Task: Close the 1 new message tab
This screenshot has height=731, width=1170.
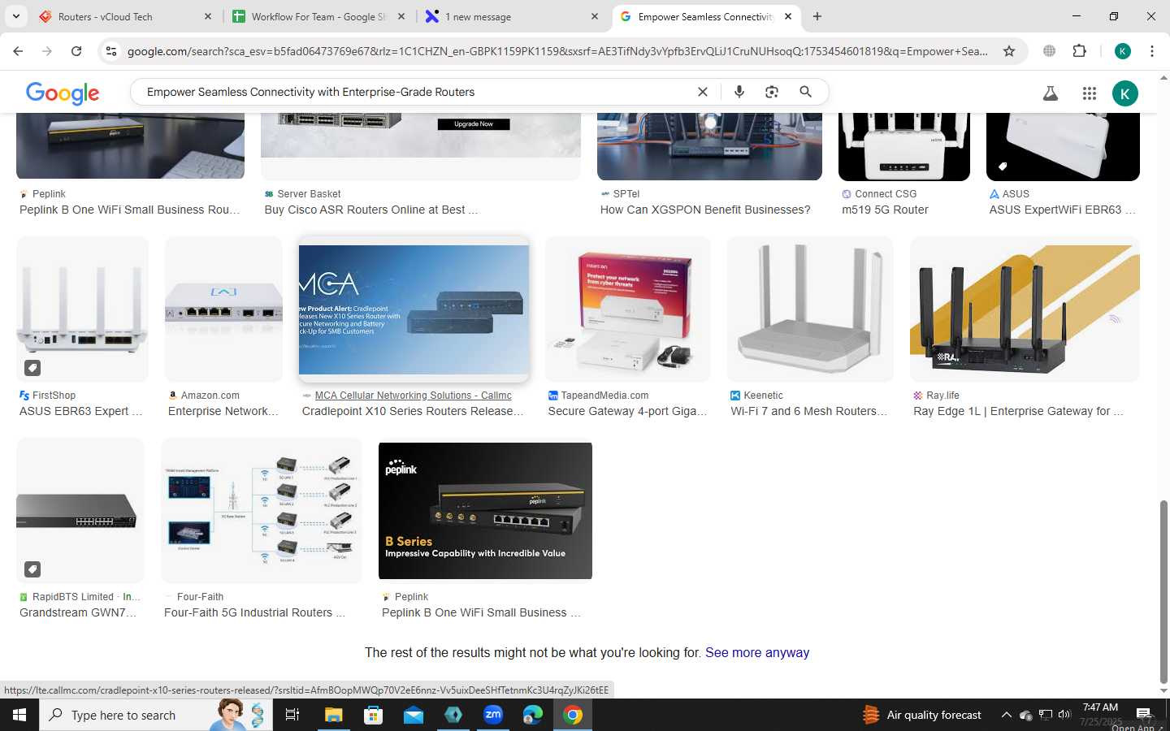Action: pyautogui.click(x=595, y=16)
